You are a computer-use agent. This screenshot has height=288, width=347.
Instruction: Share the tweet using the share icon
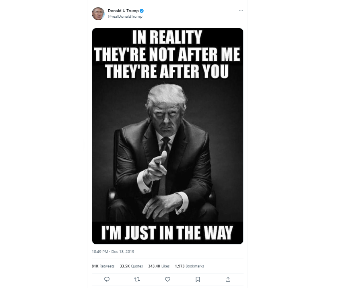click(x=228, y=279)
